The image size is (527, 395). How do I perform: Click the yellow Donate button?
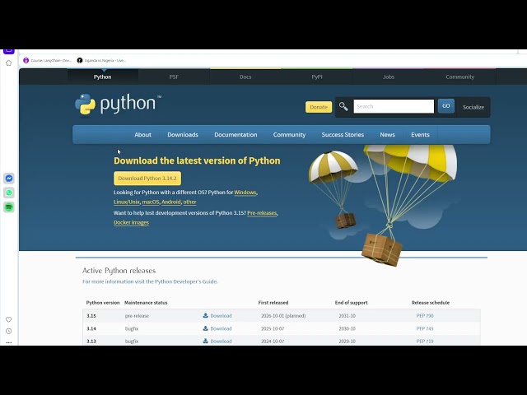click(319, 107)
